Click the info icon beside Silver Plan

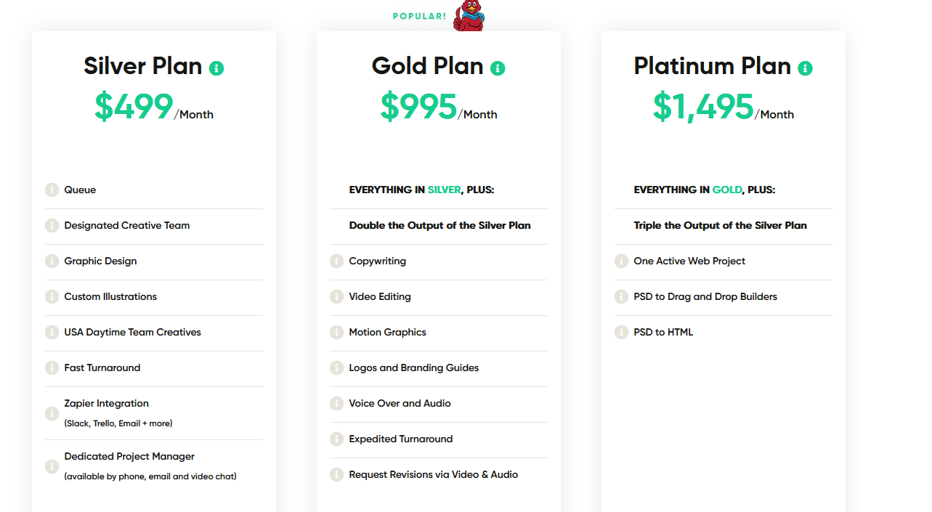(216, 68)
